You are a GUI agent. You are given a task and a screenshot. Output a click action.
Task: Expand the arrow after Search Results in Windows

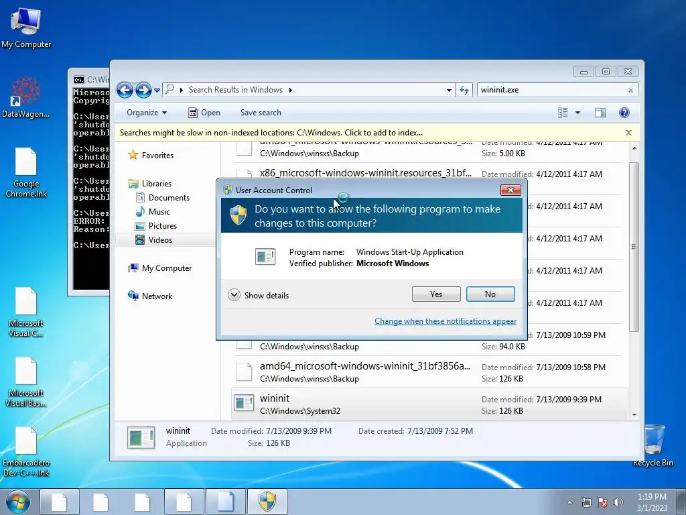[x=290, y=91]
